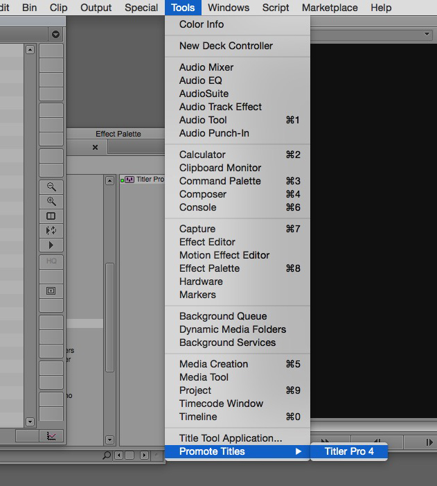Select Composer in the Tools menu
The width and height of the screenshot is (437, 486).
pos(238,194)
